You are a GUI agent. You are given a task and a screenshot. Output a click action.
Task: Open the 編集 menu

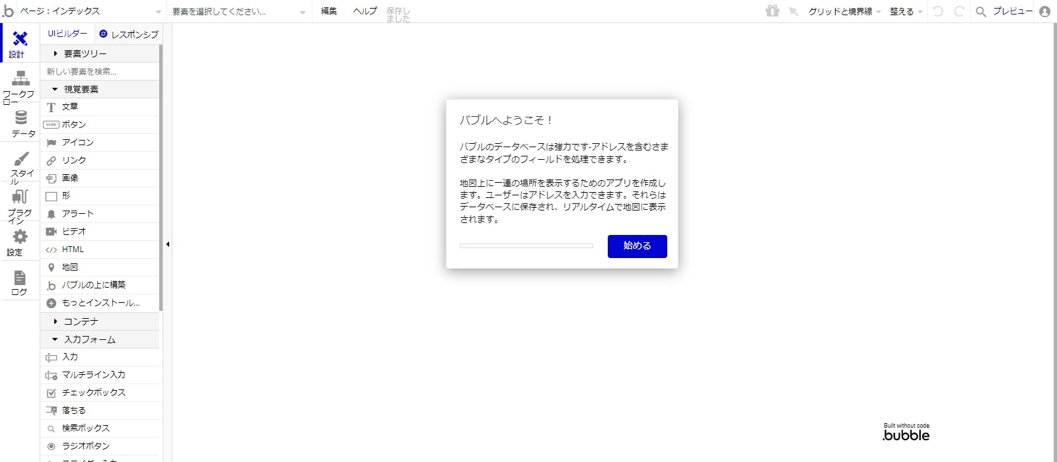329,11
